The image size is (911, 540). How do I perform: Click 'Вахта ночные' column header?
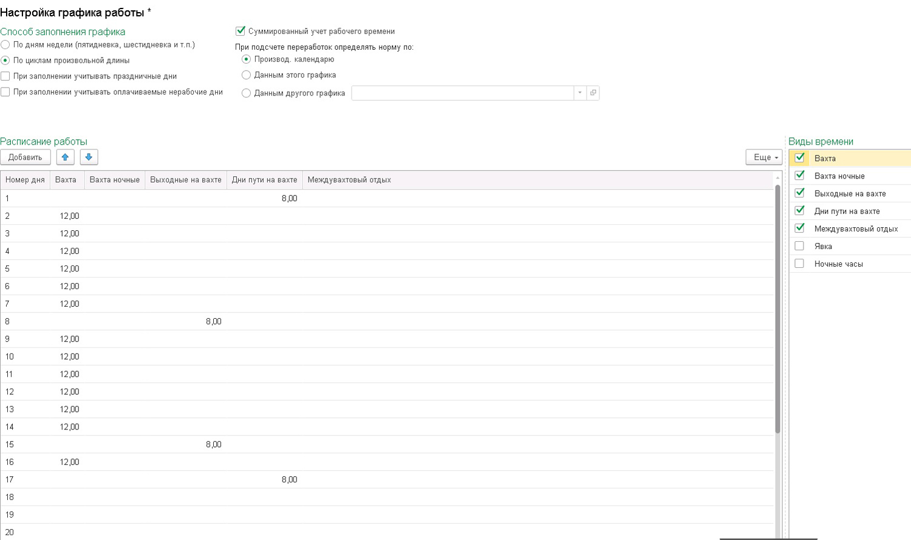[115, 180]
